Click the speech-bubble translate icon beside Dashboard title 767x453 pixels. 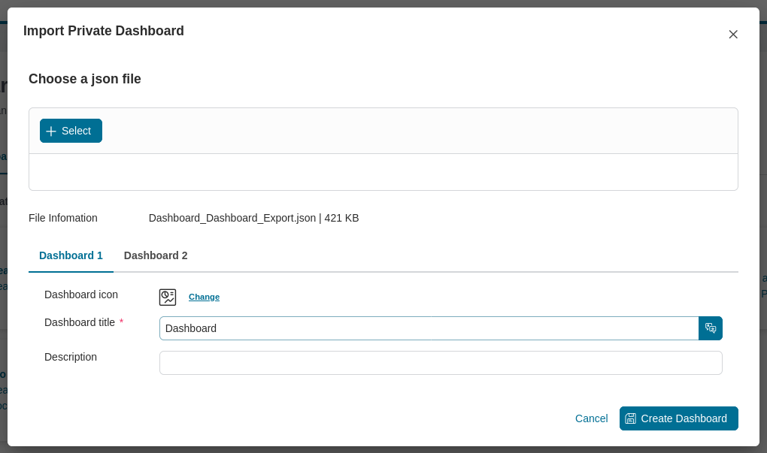pyautogui.click(x=711, y=328)
